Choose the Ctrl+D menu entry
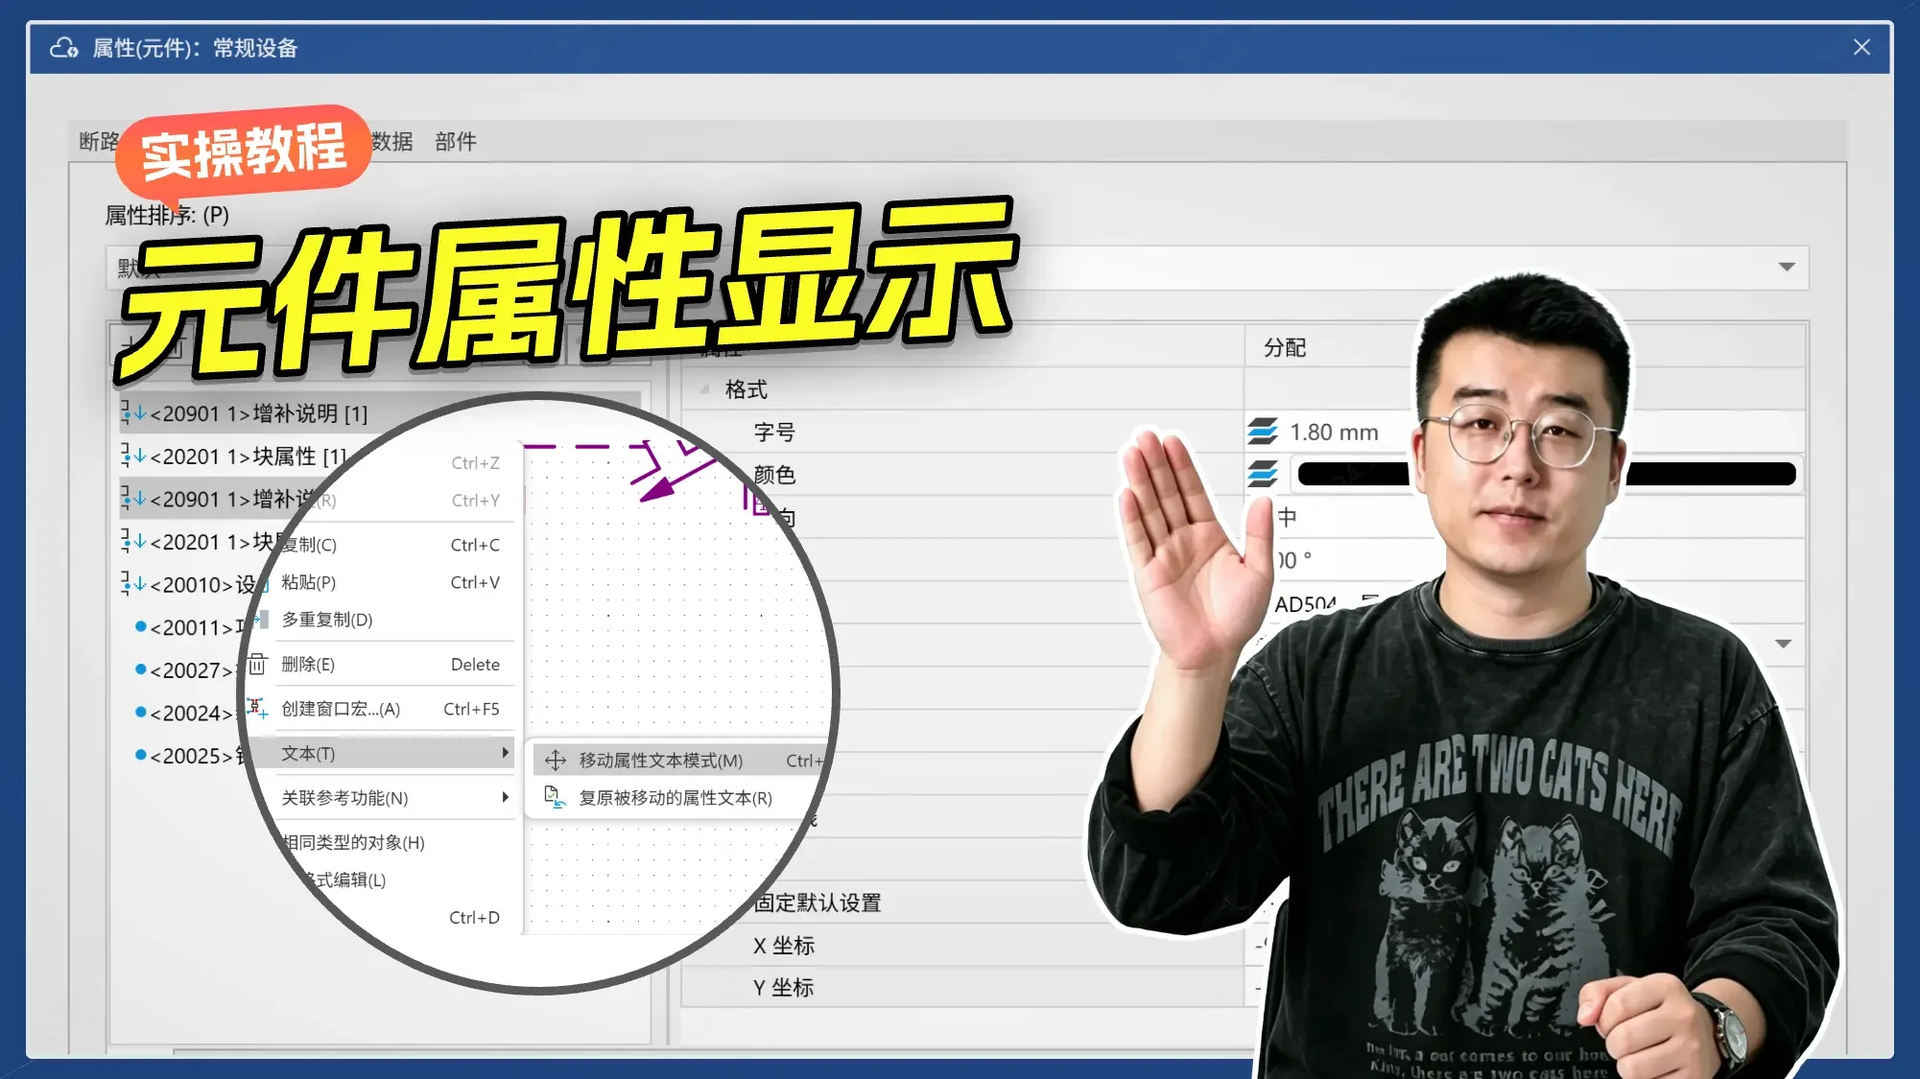Viewport: 1920px width, 1079px height. 474,918
